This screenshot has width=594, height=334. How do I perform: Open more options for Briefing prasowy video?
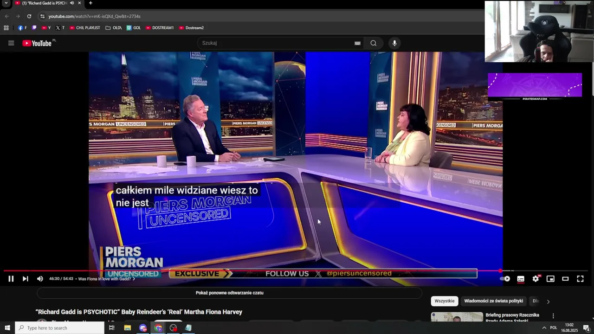pyautogui.click(x=553, y=316)
